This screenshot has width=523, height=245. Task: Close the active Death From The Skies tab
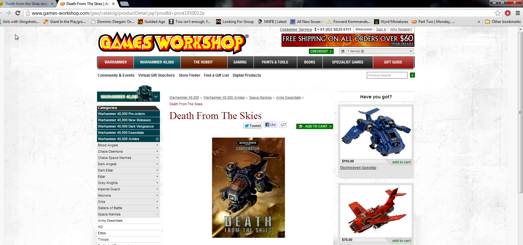click(x=113, y=4)
